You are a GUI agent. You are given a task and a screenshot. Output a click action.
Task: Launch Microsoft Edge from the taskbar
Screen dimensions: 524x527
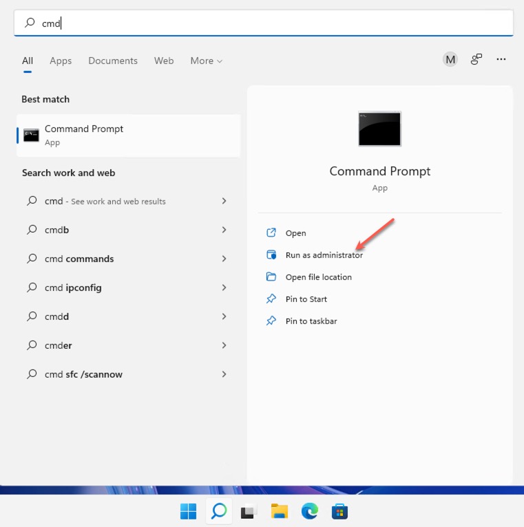point(310,511)
